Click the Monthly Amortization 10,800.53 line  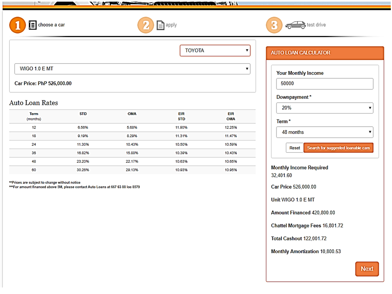(306, 252)
